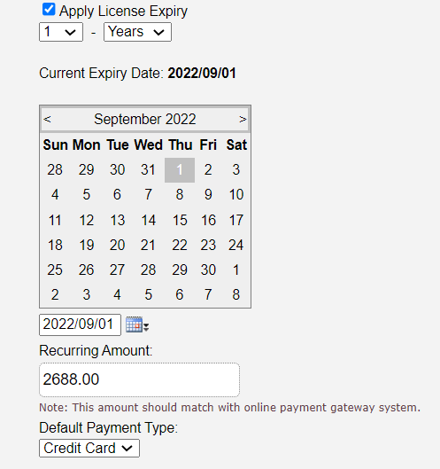440x469 pixels.
Task: Click the expiry date text field
Action: tap(80, 324)
